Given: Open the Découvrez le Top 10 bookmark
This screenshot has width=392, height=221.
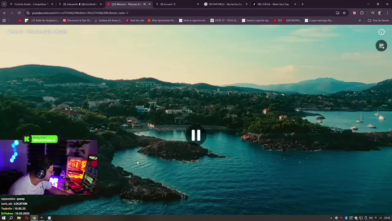Looking at the screenshot, I should click(77, 21).
